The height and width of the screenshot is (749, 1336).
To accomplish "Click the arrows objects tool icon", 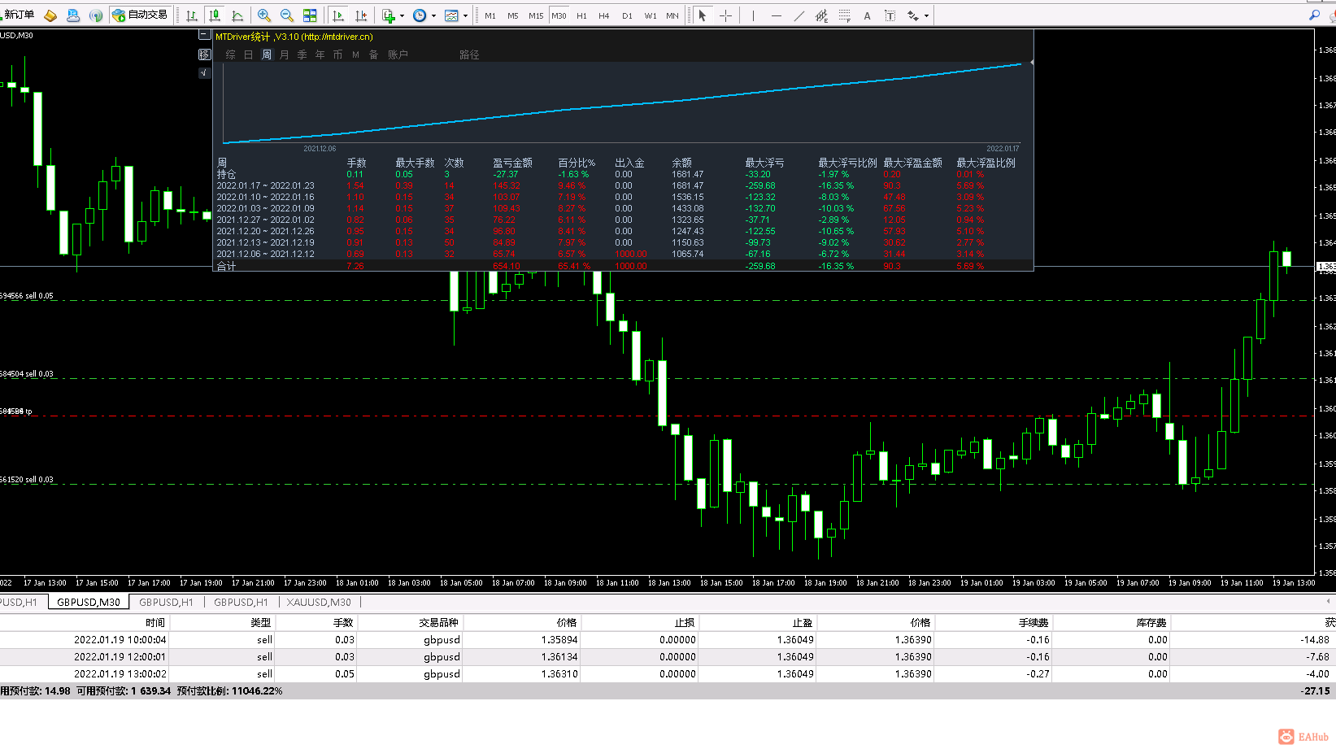I will point(913,15).
